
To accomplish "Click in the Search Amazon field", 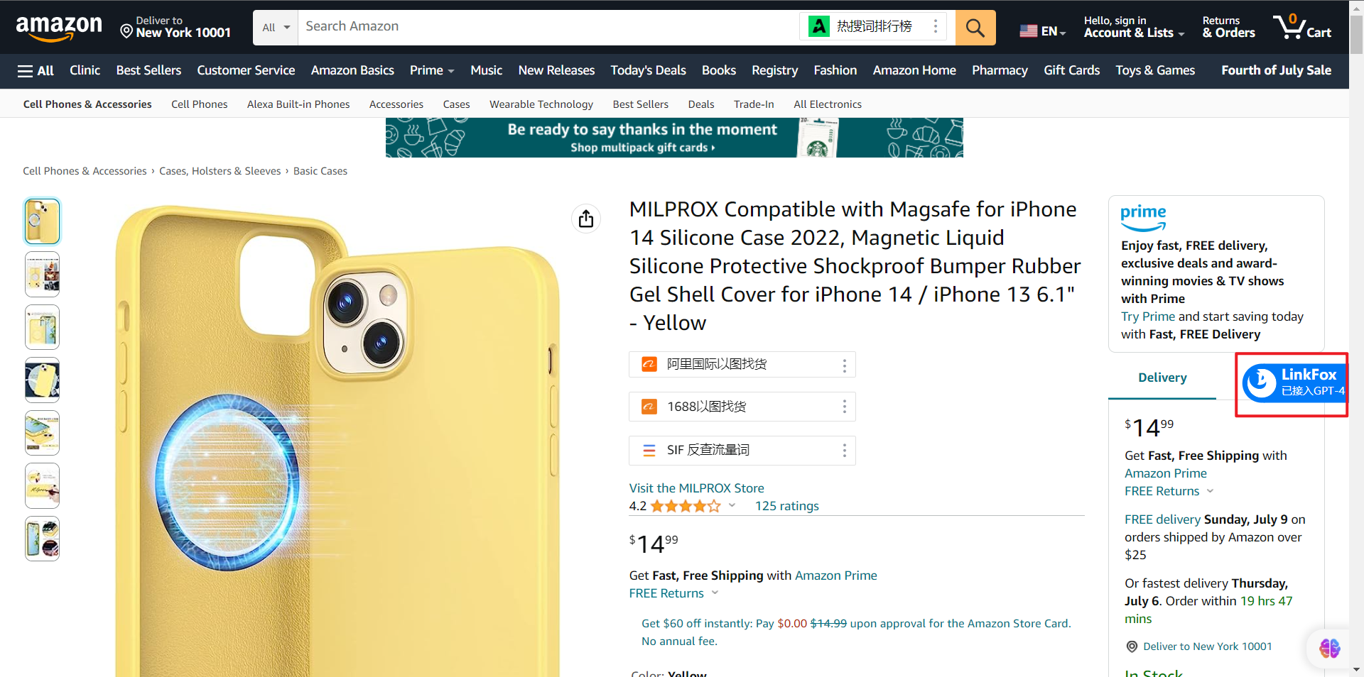I will click(547, 27).
